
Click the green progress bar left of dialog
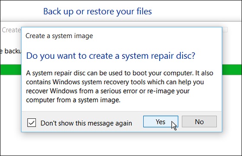(11, 70)
